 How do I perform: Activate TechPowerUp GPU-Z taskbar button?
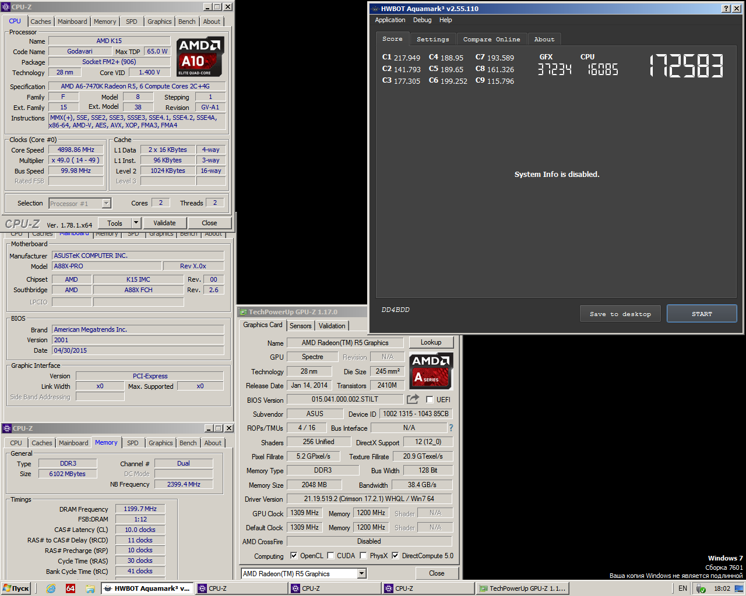coord(523,588)
